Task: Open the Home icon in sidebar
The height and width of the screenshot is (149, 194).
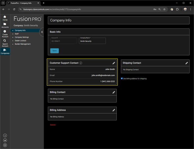Action: coord(5,17)
